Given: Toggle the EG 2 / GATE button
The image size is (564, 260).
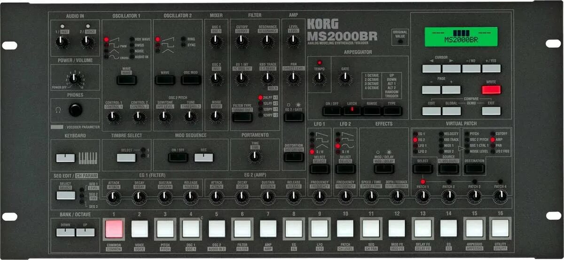Looking at the screenshot, I should tap(293, 117).
